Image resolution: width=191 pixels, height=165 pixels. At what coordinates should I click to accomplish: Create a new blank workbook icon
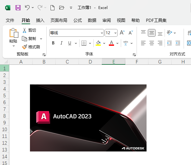53,8
